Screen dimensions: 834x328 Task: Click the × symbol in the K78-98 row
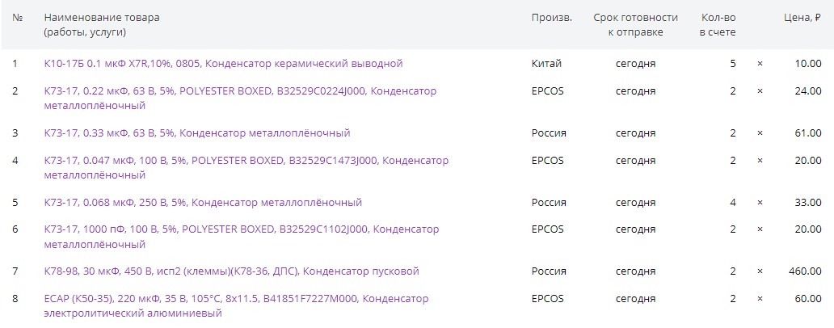tap(760, 271)
